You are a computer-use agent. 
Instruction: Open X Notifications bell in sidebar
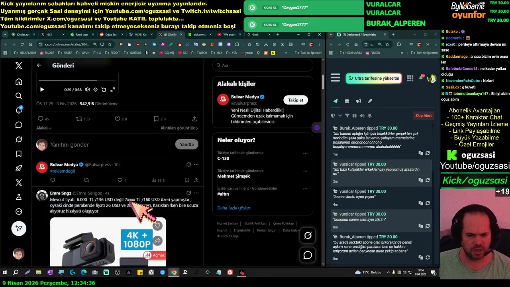[x=19, y=110]
